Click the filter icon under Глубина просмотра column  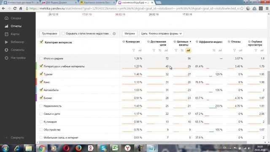[256, 50]
